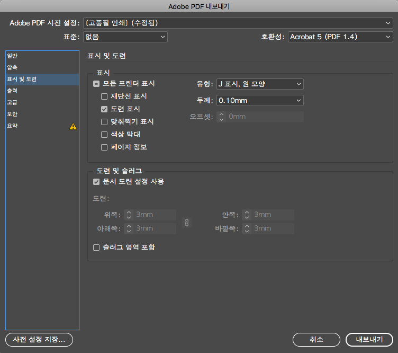Open 호환성 dropdown Acrobat 5 (PDF 1.4)
The image size is (398, 353).
(x=340, y=37)
